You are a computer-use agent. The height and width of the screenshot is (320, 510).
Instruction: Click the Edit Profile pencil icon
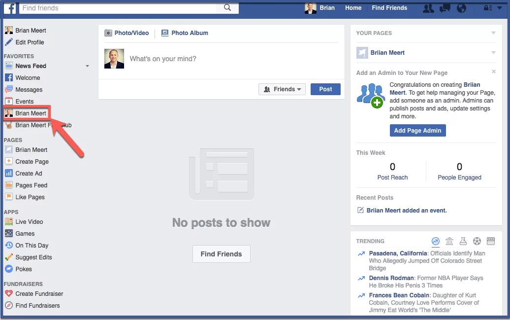pyautogui.click(x=9, y=42)
